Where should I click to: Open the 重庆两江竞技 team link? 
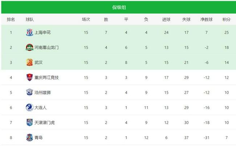(47, 77)
